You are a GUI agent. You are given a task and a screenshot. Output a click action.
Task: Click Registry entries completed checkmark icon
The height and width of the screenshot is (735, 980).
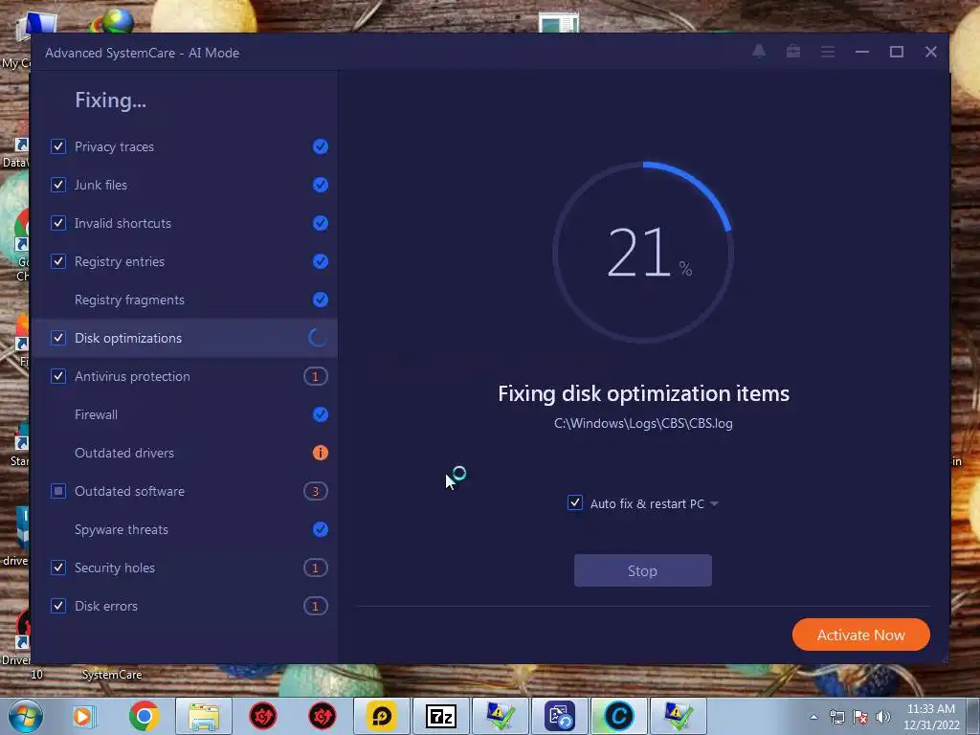pyautogui.click(x=320, y=261)
